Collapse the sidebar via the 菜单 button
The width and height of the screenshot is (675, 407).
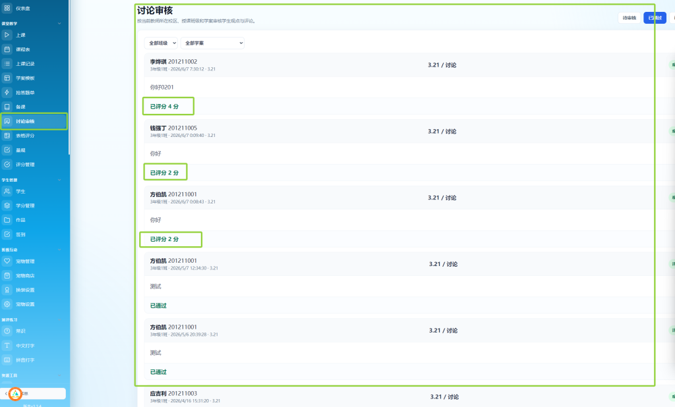click(34, 393)
